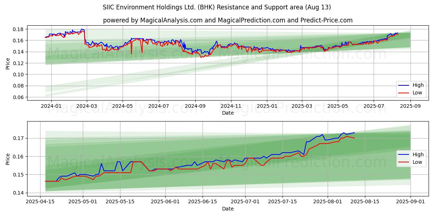Click the 0.18 value on top price axis
The image size is (434, 217).
[18, 29]
